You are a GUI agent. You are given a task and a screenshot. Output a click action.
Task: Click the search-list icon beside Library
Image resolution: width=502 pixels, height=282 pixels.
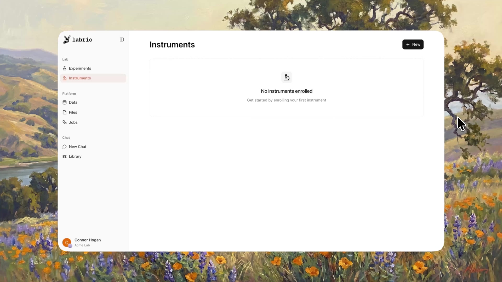click(x=65, y=156)
